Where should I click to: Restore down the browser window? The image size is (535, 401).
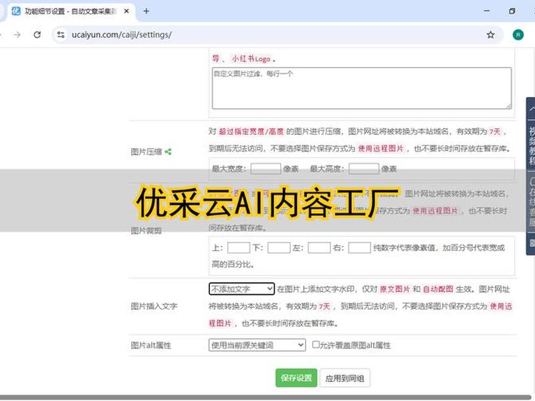click(512, 11)
